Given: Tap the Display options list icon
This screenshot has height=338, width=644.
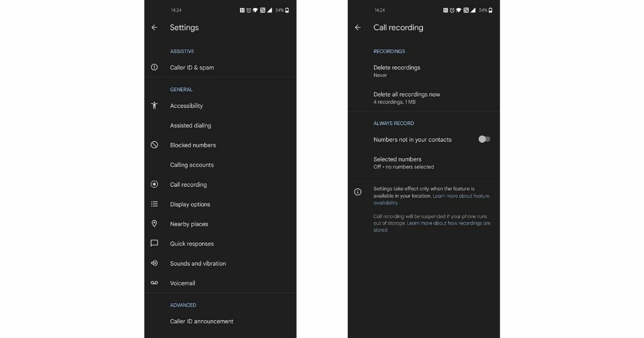Looking at the screenshot, I should [x=155, y=204].
